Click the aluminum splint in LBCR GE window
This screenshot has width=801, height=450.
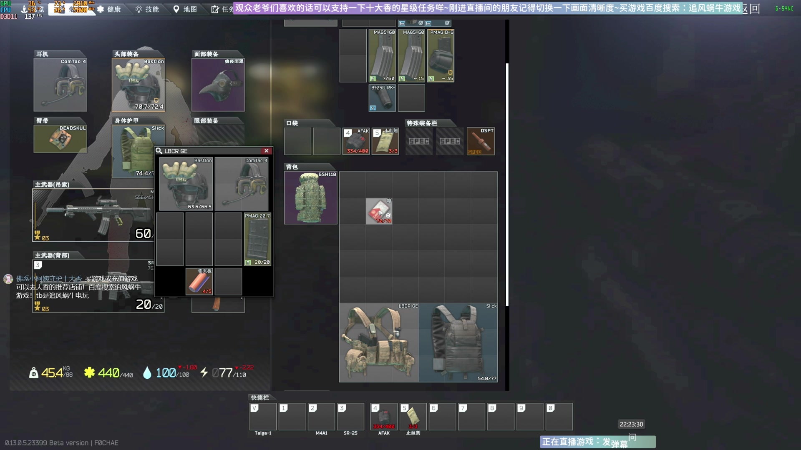click(x=199, y=281)
